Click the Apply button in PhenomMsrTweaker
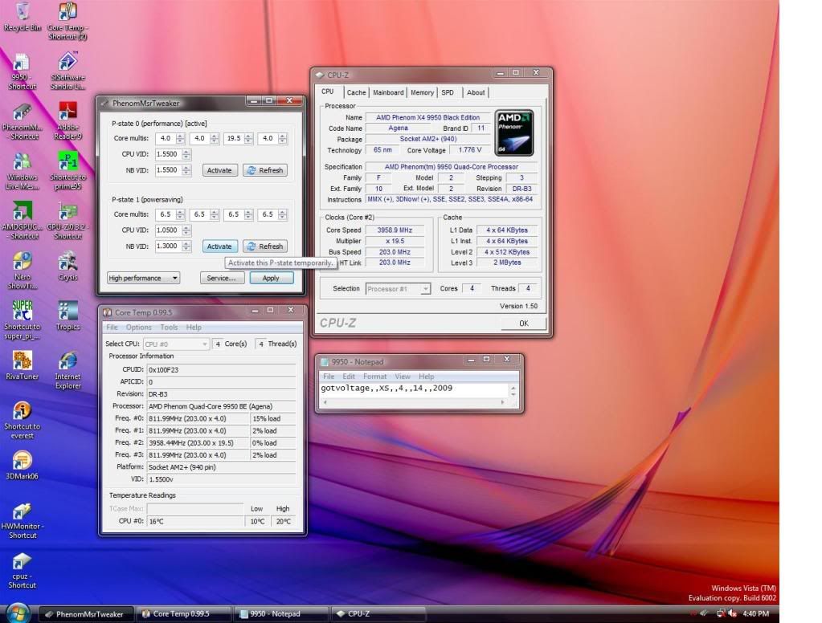This screenshot has height=623, width=822. 271,278
